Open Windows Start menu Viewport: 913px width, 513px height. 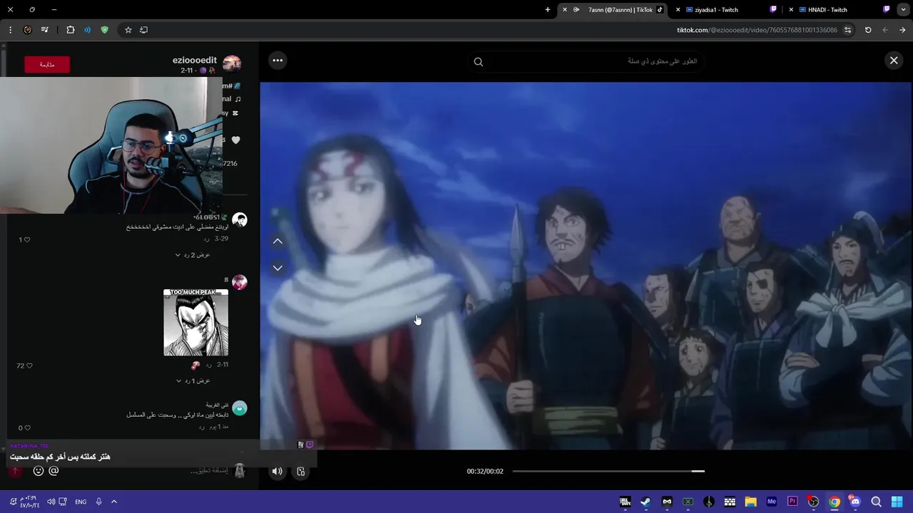[x=897, y=502]
